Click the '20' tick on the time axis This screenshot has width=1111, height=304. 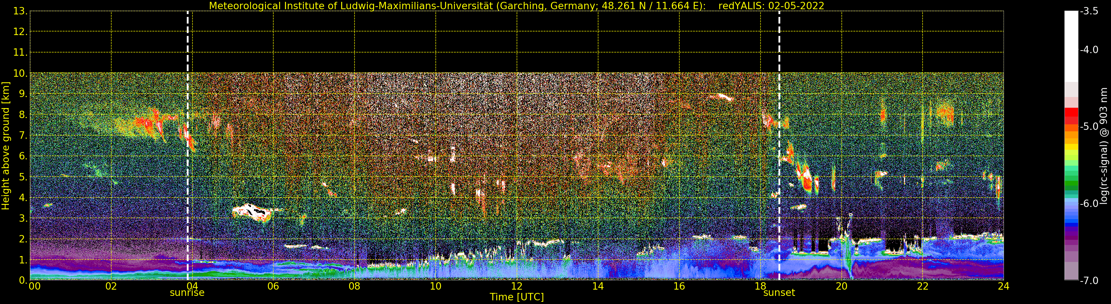tap(842, 286)
